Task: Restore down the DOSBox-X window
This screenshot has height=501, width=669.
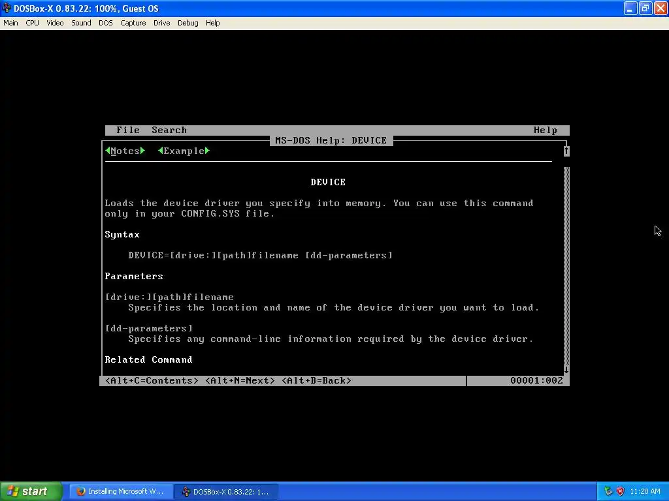Action: tap(645, 8)
